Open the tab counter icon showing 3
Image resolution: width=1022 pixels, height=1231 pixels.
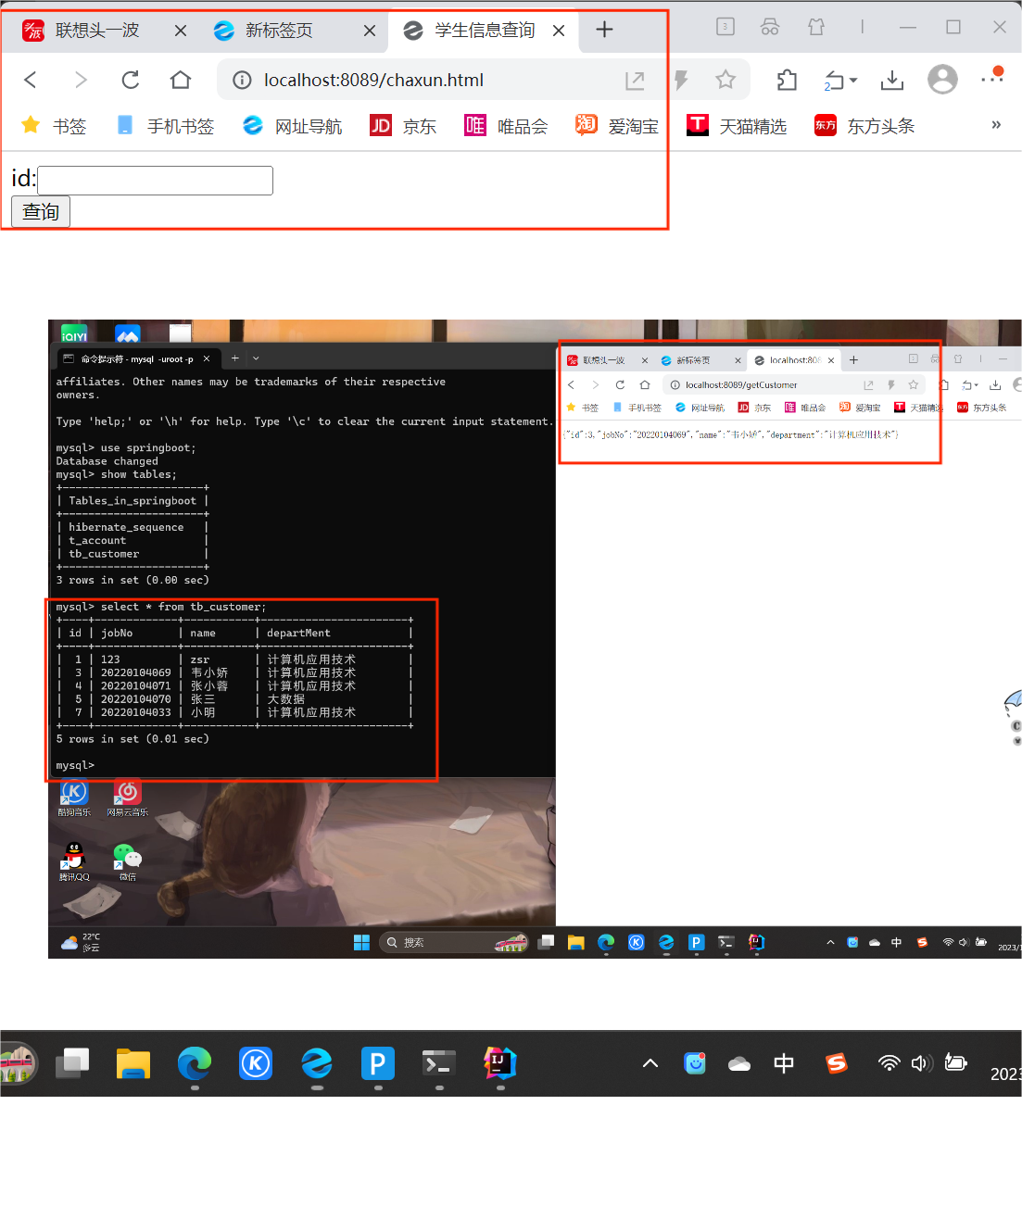pos(725,27)
